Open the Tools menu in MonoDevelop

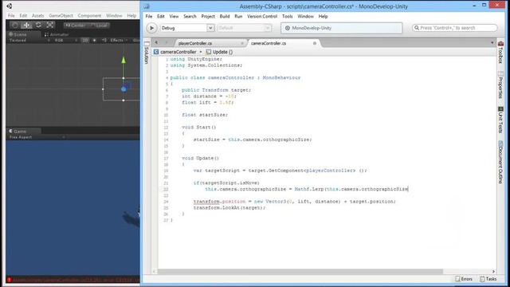(x=287, y=16)
